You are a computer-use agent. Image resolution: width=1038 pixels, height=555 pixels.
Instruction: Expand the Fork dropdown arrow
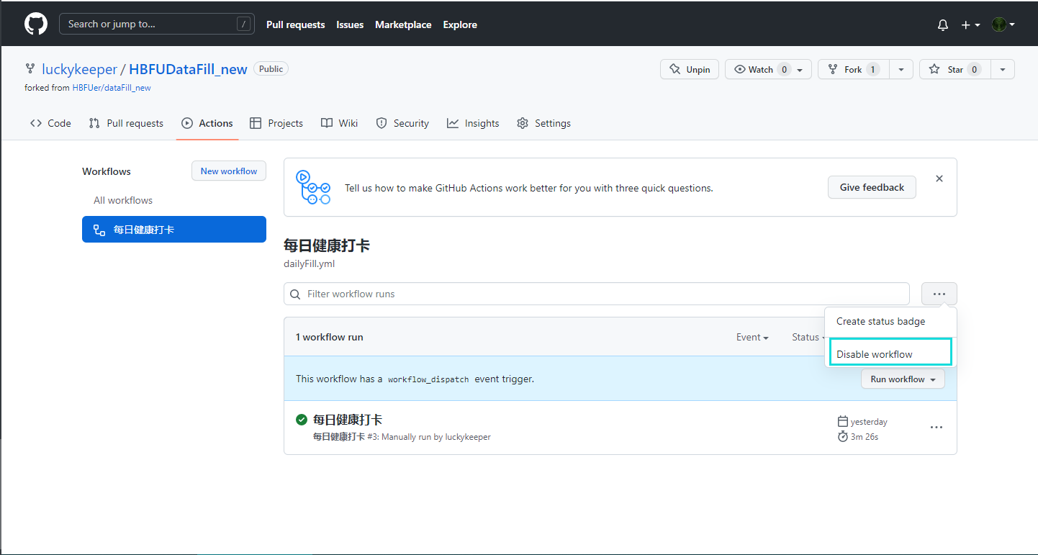tap(901, 69)
